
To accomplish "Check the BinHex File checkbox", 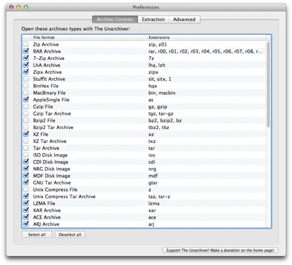I will click(x=26, y=86).
